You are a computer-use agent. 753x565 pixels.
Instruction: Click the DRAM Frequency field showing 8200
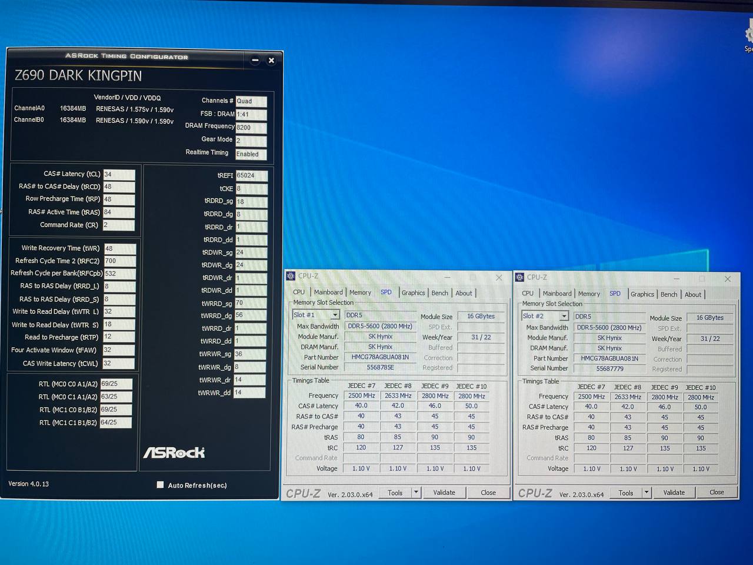click(251, 128)
